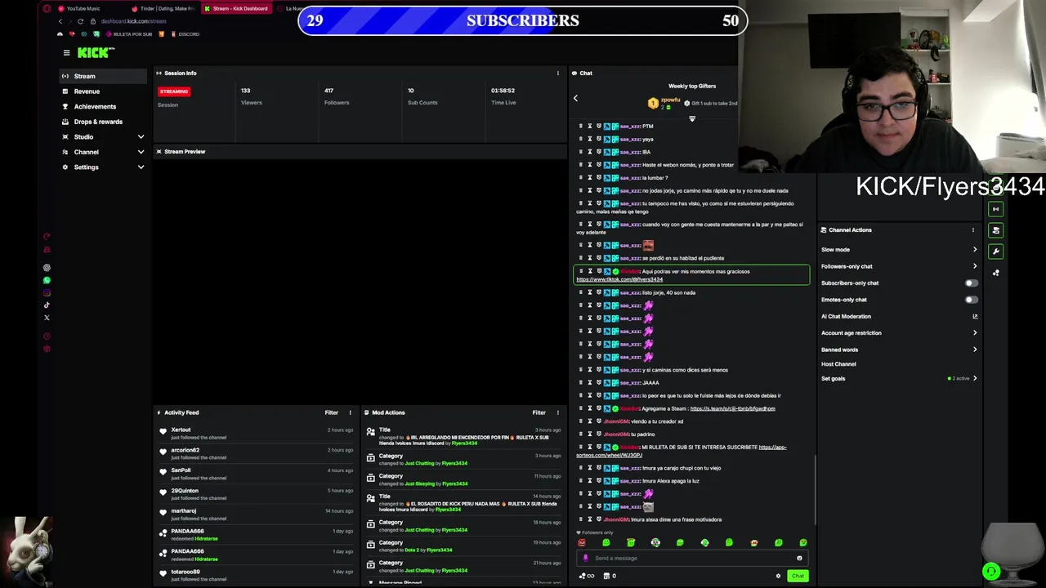Click the wrench panel icon
Screen dimensions: 1046x588
point(995,252)
